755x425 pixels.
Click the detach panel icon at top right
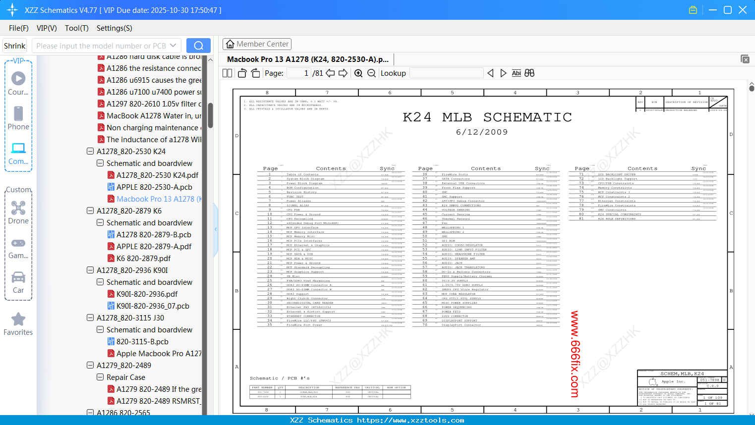pyautogui.click(x=745, y=59)
